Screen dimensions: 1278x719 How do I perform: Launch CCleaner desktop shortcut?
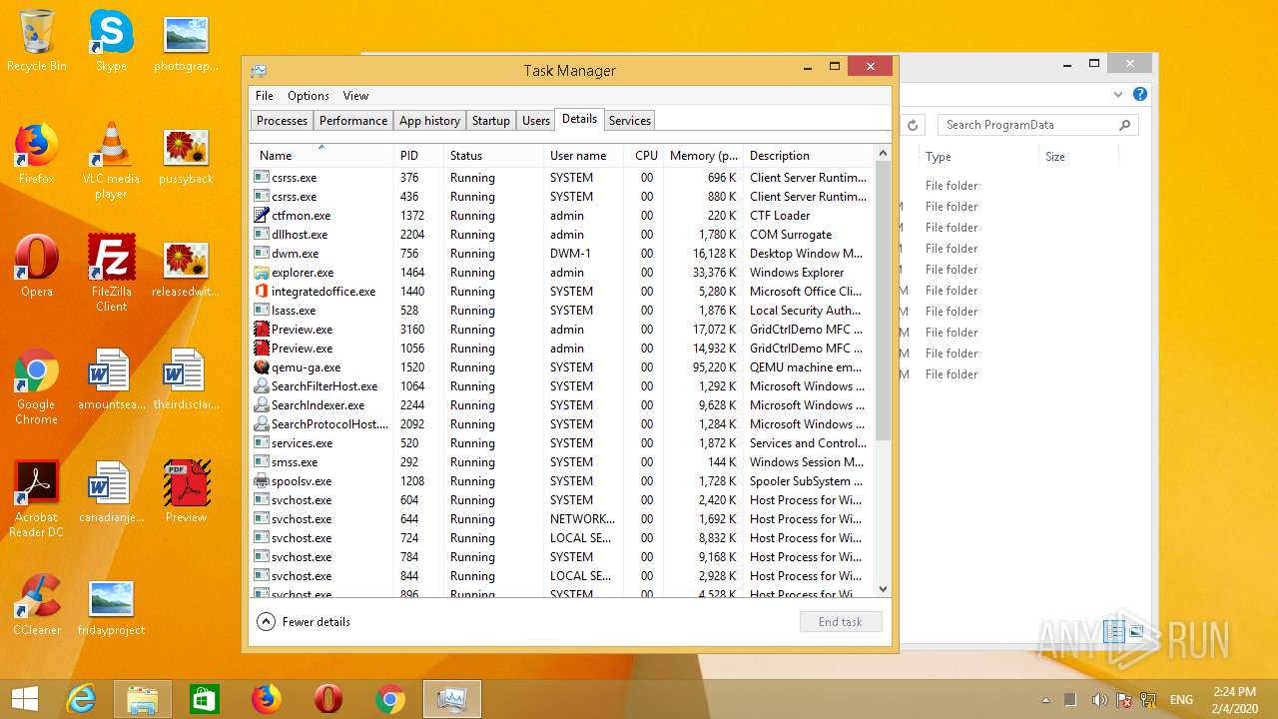(x=36, y=605)
